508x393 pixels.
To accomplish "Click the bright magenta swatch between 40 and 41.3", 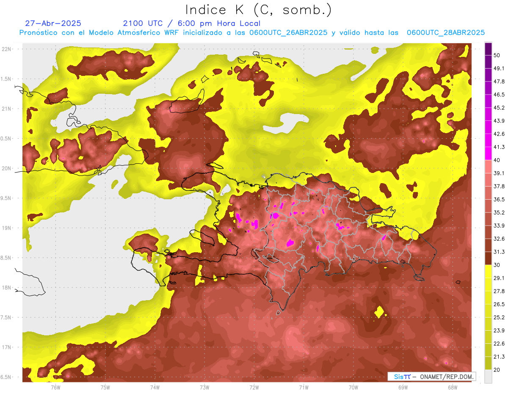I will pos(488,153).
